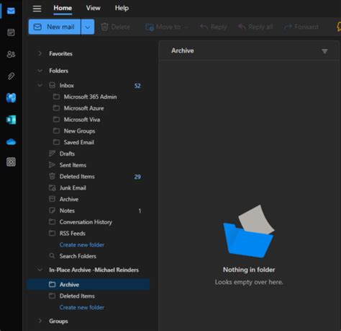The width and height of the screenshot is (341, 331).
Task: Click the Notes count 1
Action: click(x=140, y=211)
